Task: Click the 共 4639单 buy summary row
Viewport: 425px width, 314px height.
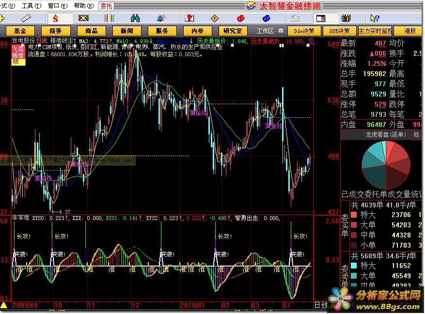Action: pyautogui.click(x=383, y=205)
